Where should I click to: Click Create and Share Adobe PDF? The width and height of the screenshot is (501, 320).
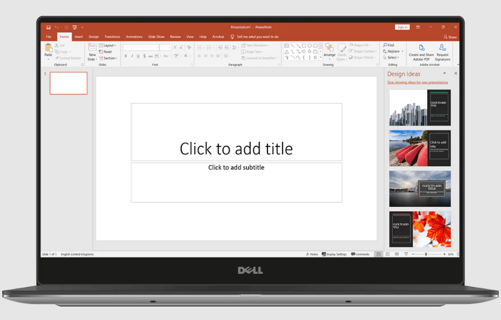[x=422, y=52]
